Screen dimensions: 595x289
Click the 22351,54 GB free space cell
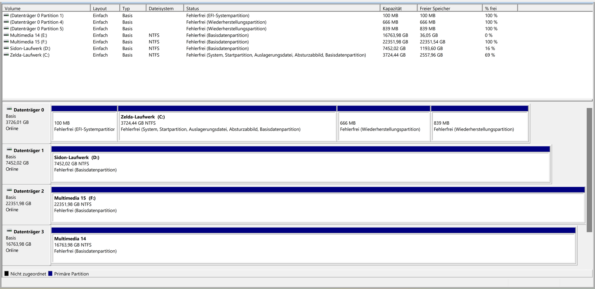coord(432,42)
